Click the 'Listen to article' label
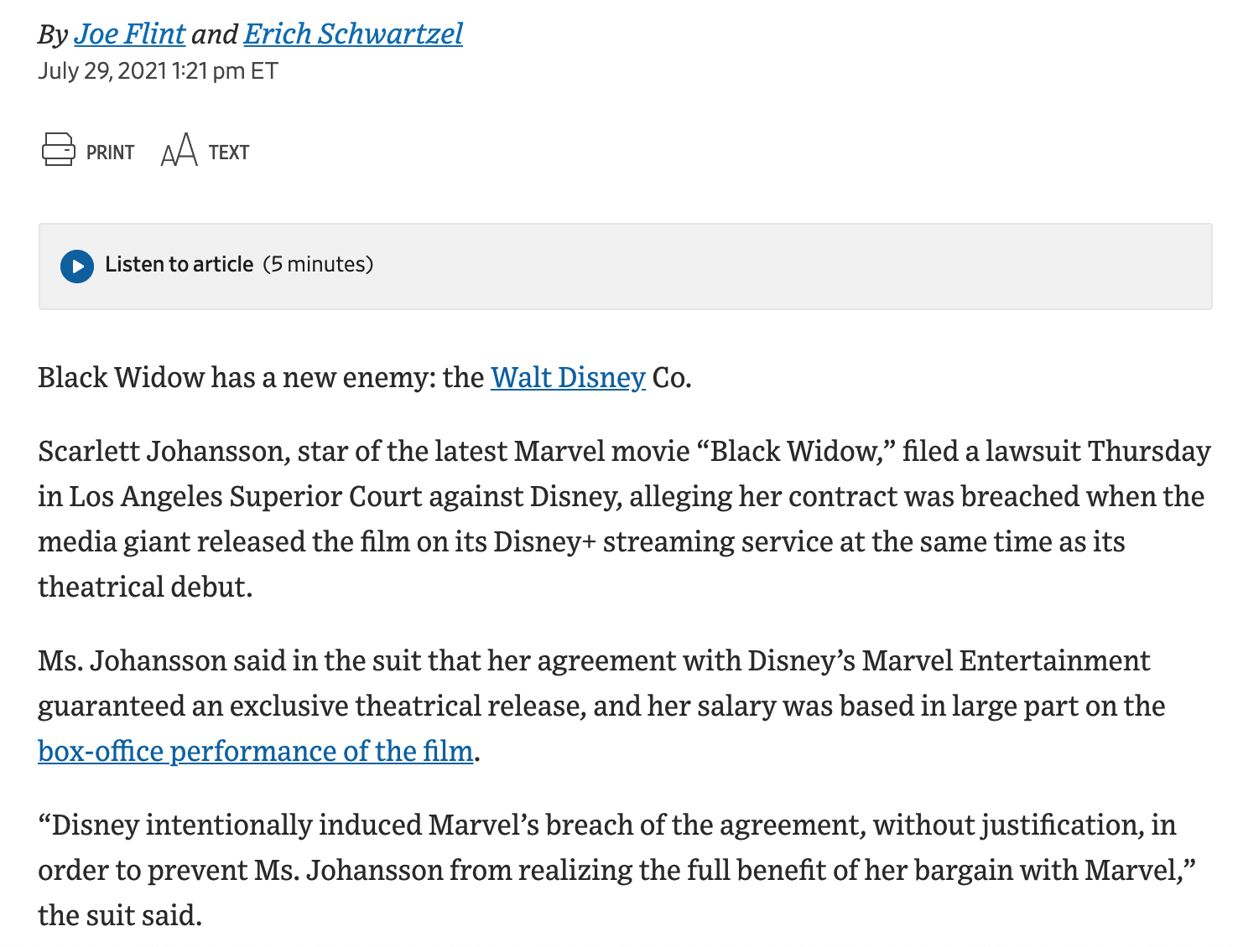The image size is (1243, 947). point(179,265)
